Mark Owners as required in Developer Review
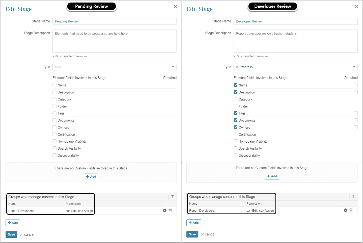This screenshot has height=243, width=363. [x=356, y=127]
